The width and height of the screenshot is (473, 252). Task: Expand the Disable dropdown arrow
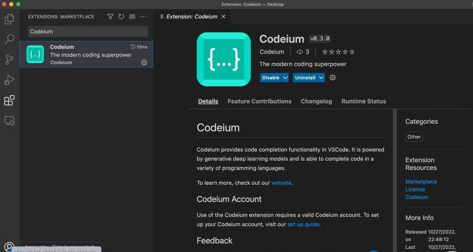pos(285,77)
